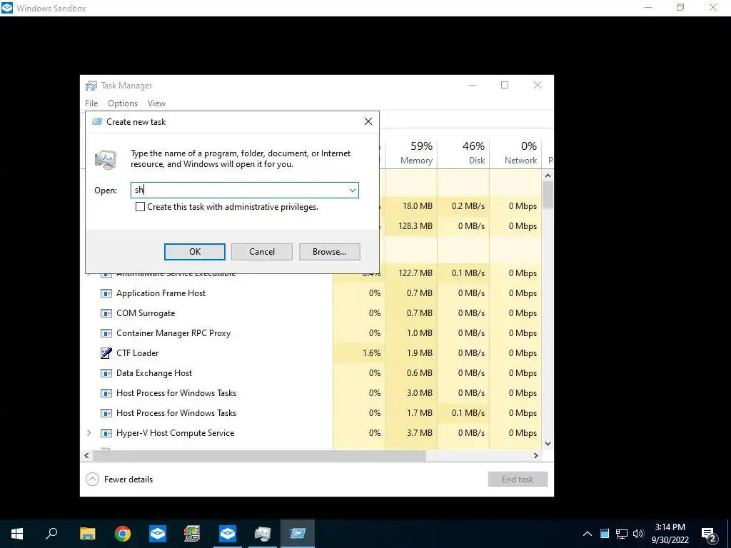This screenshot has width=731, height=548.
Task: Close the Create new task dialog
Action: (x=368, y=121)
